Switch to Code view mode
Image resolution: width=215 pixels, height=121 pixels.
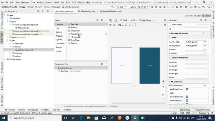click(189, 16)
